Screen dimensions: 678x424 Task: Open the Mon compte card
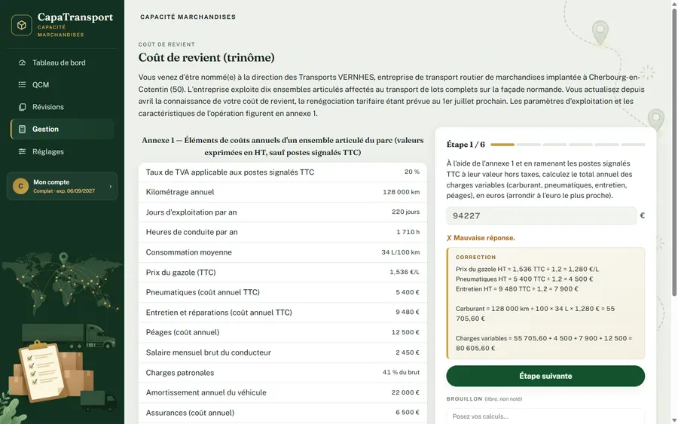coord(62,186)
